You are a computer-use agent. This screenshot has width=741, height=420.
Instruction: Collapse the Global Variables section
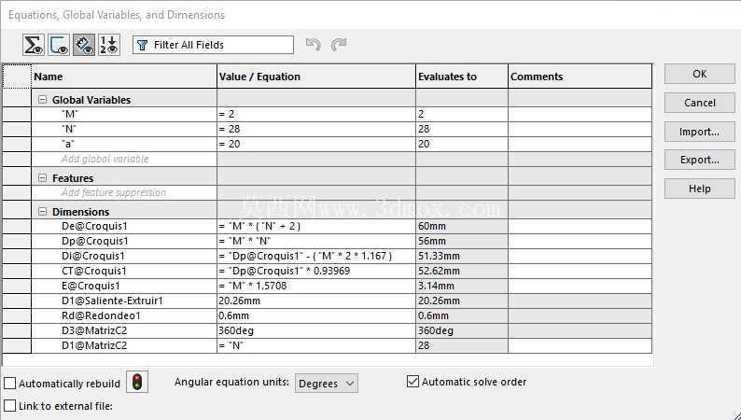coord(43,100)
